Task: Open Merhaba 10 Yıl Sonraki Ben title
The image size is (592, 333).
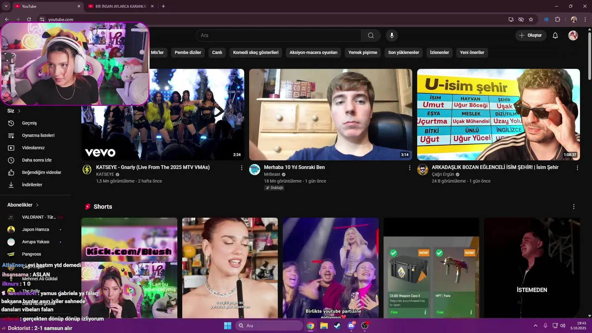Action: pyautogui.click(x=294, y=167)
